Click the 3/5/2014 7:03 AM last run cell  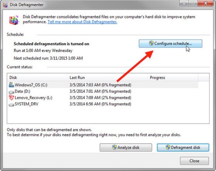100,85
